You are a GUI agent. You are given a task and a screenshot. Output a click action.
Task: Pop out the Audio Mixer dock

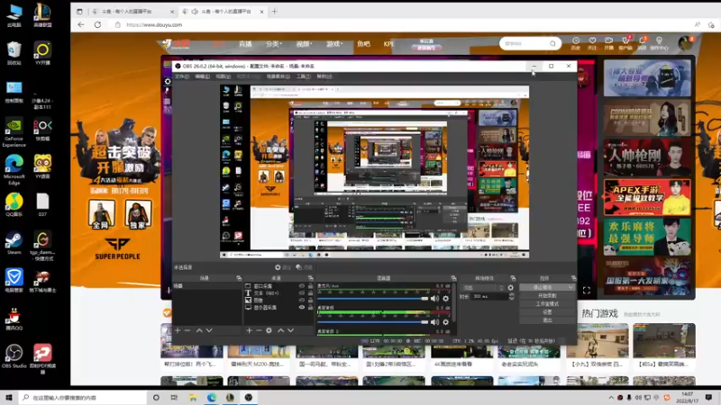pos(453,278)
